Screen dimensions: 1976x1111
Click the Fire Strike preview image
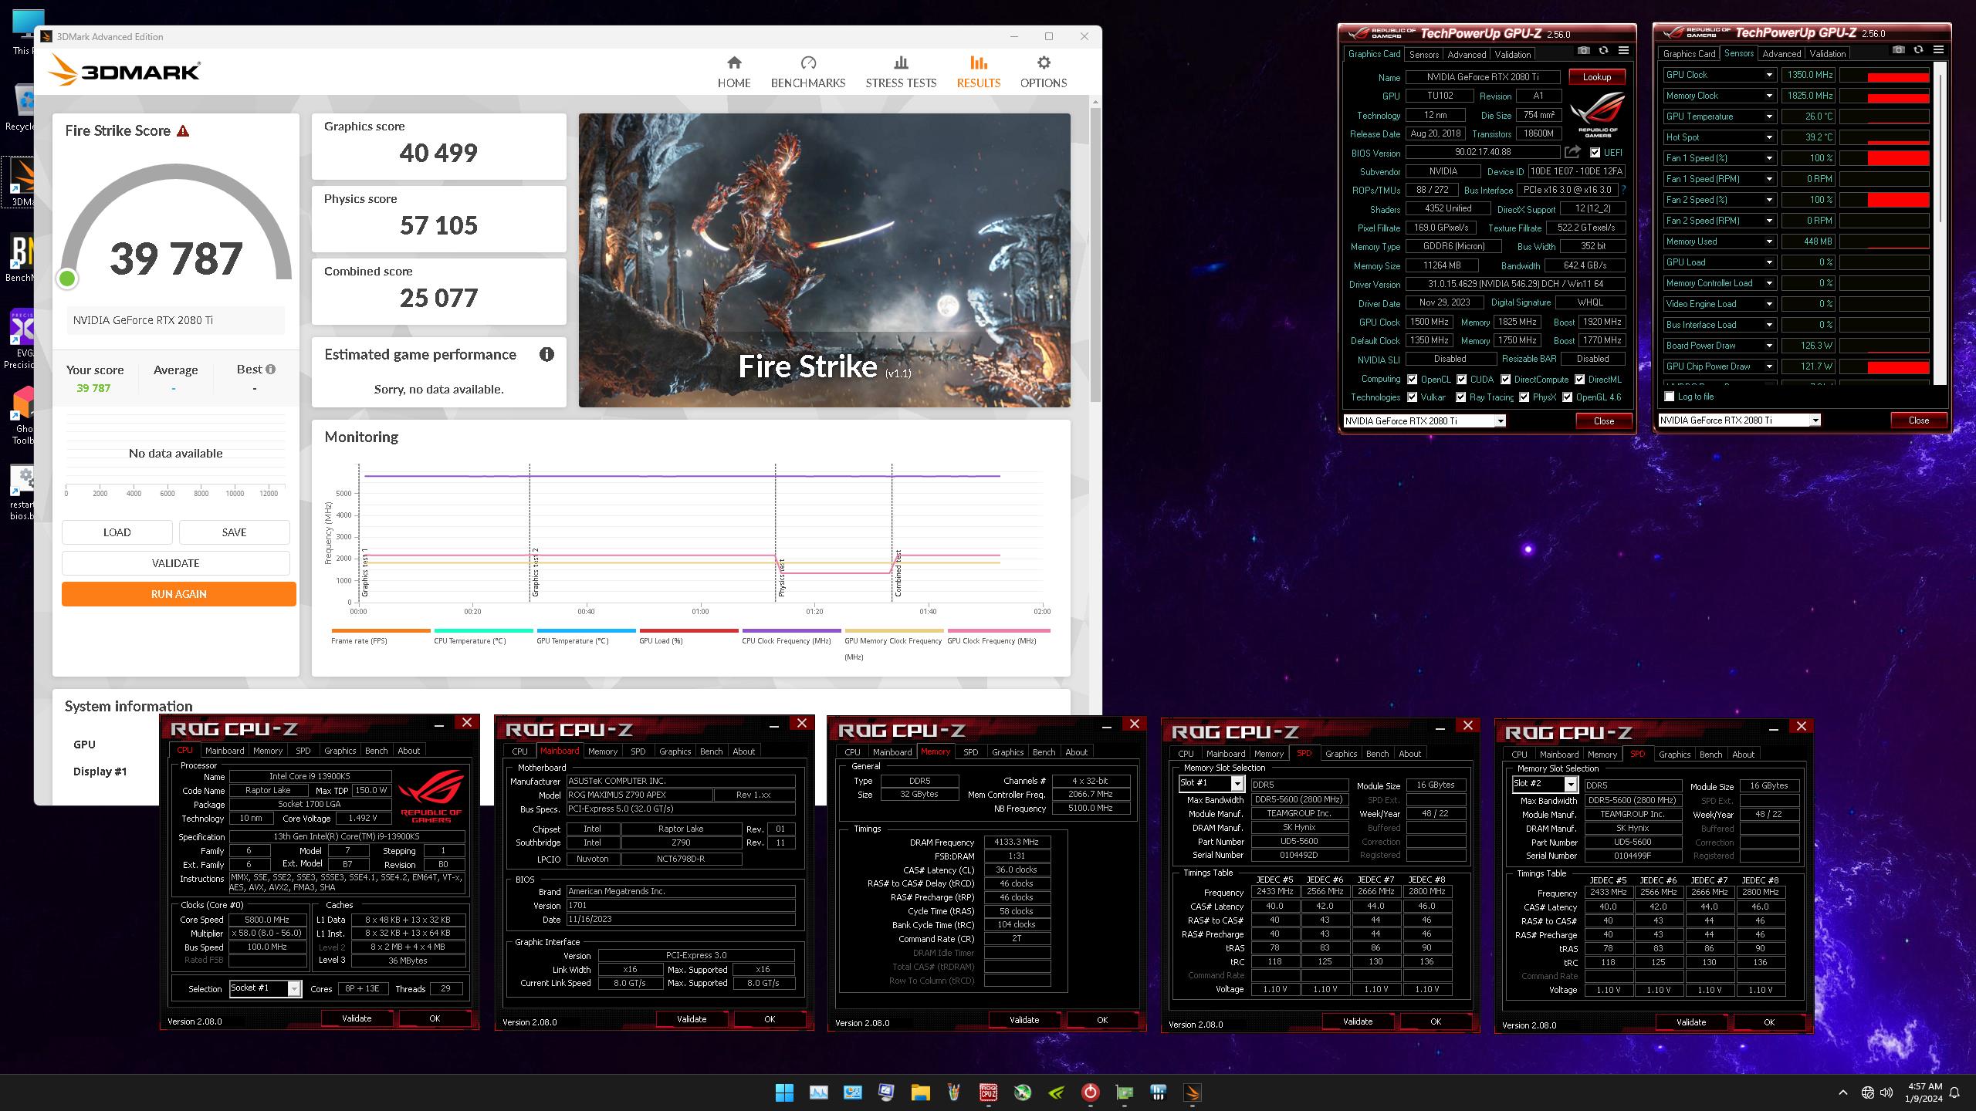824,260
